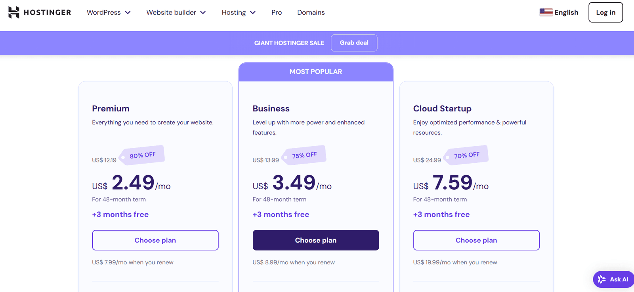
Task: Open the Ask AI chat assistant
Action: (x=613, y=279)
